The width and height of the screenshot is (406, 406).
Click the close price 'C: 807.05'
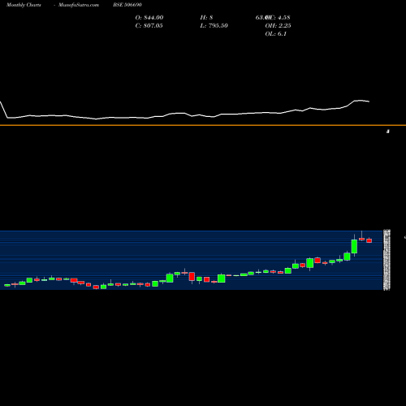(x=149, y=26)
